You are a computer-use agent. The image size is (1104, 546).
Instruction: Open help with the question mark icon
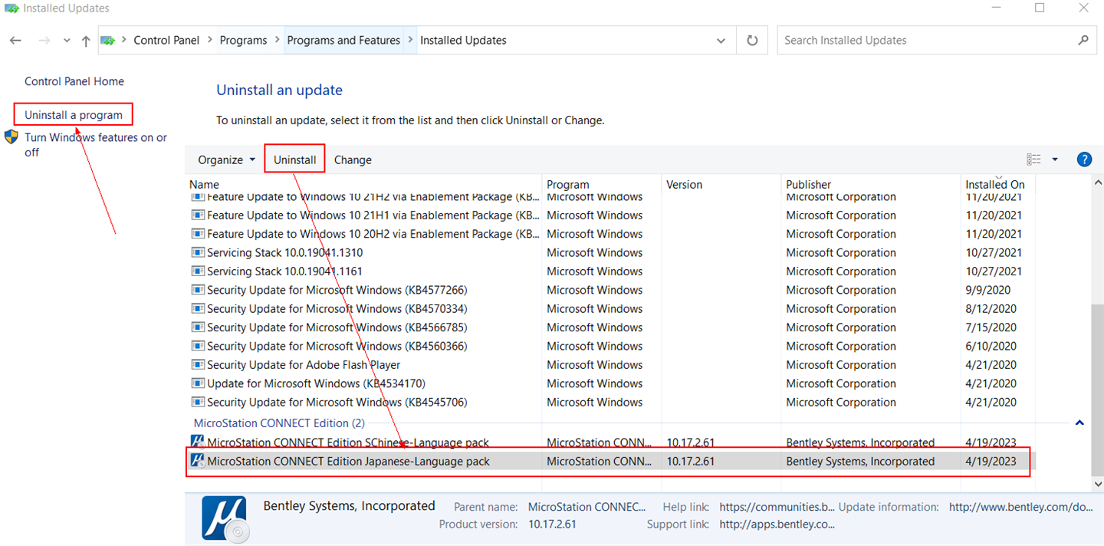point(1084,160)
